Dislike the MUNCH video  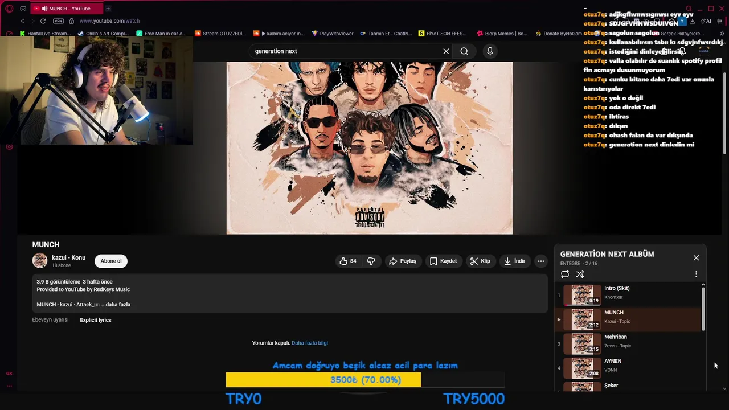click(371, 261)
